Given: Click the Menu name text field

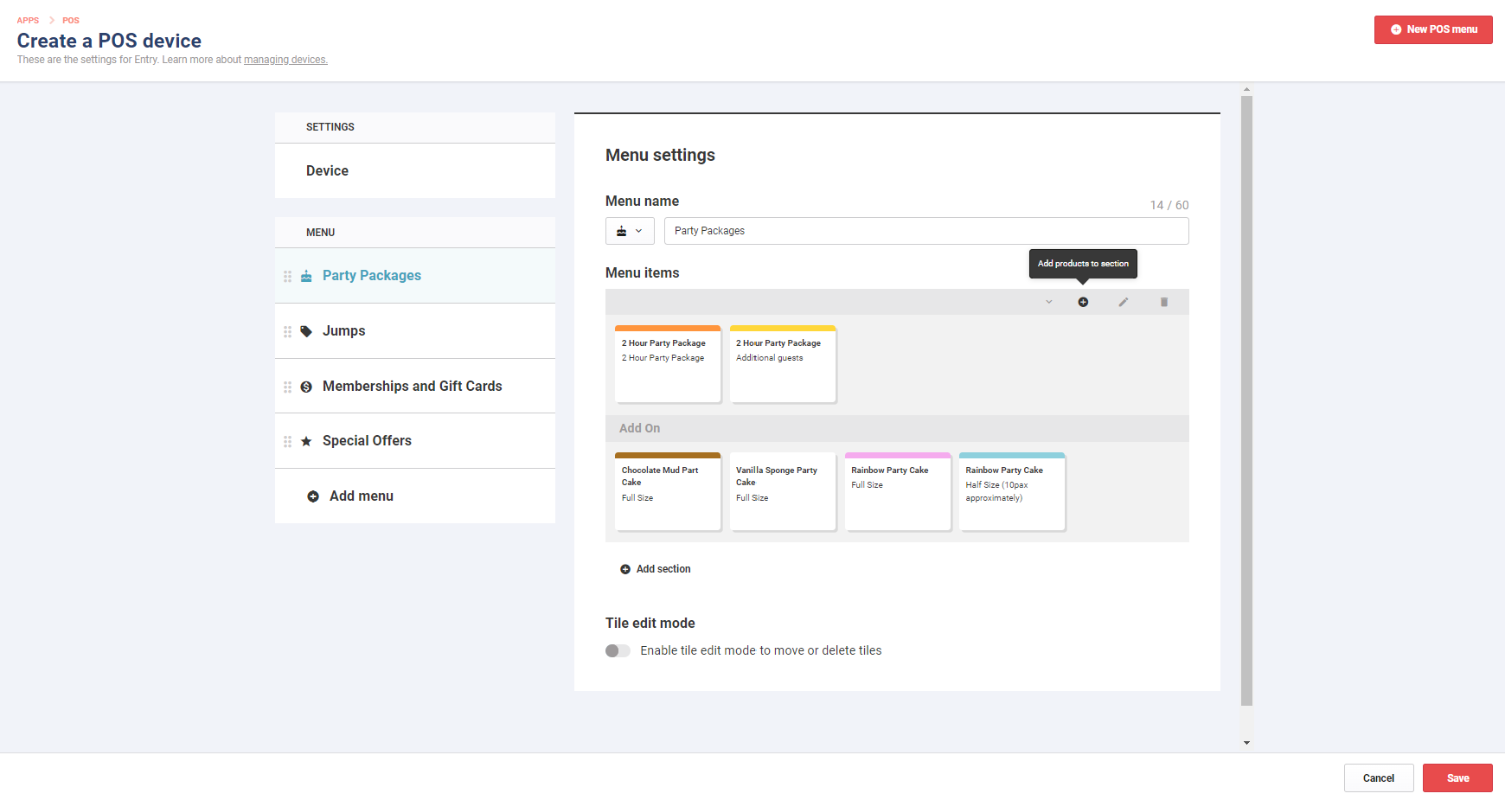Looking at the screenshot, I should (926, 231).
